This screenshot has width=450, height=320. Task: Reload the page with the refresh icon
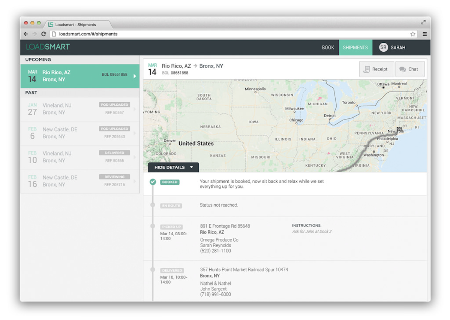(x=44, y=34)
